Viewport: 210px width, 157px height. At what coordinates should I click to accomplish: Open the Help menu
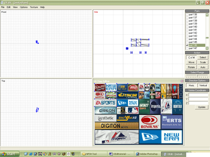42,7
